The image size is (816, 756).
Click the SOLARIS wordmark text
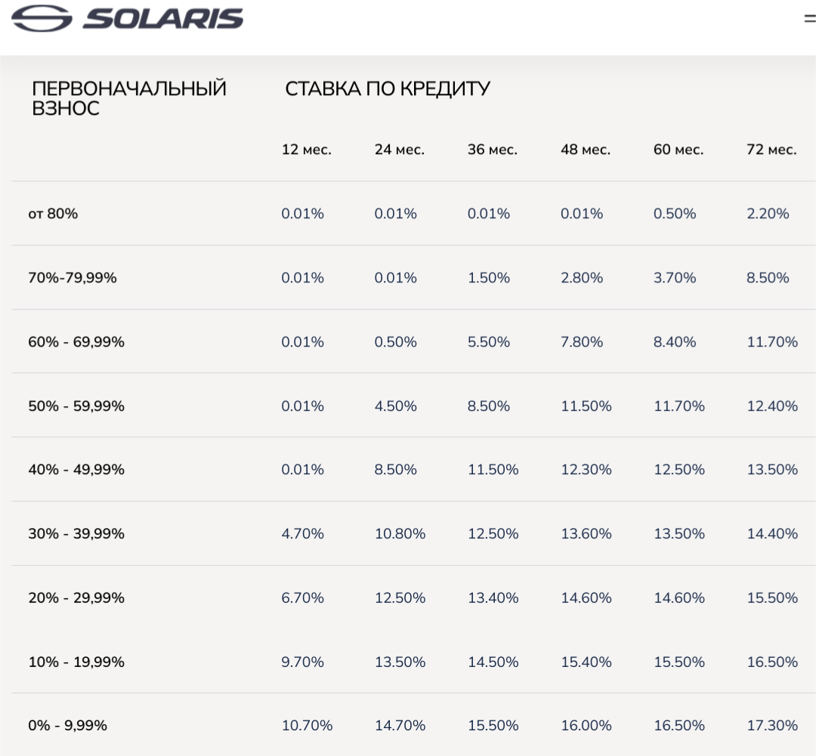[x=163, y=18]
